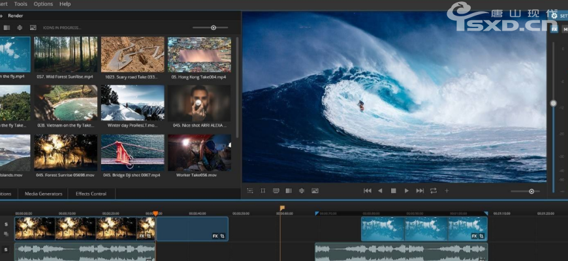The width and height of the screenshot is (568, 261).
Task: Click the thumbnail size slider in media panel
Action: point(213,27)
